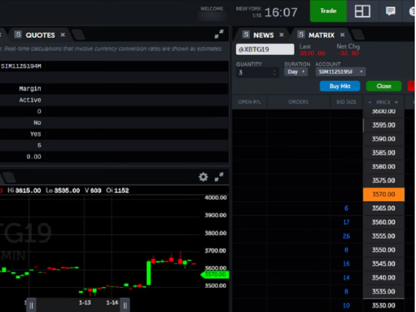Click the 3595.00 price row
The width and height of the screenshot is (416, 312).
click(x=384, y=125)
